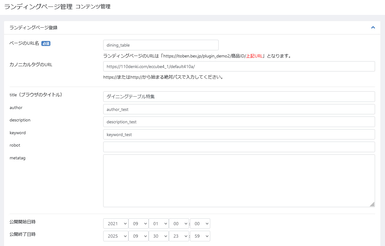Click the カノニカルタグのURL input field
Screen dimensions: 385x246
click(x=239, y=66)
